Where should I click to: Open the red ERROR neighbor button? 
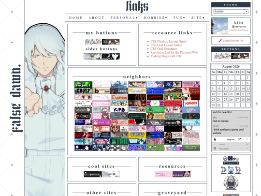point(155,97)
